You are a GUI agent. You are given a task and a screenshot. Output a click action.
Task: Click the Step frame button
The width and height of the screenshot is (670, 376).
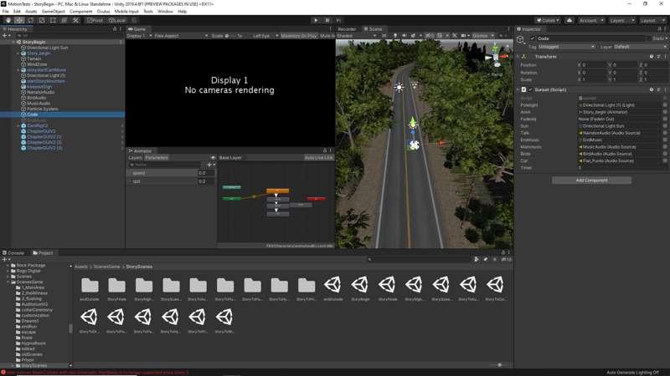(x=338, y=20)
